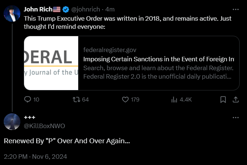247x165 pixels.
Task: Repost John Rich's tweet
Action: click(x=76, y=99)
